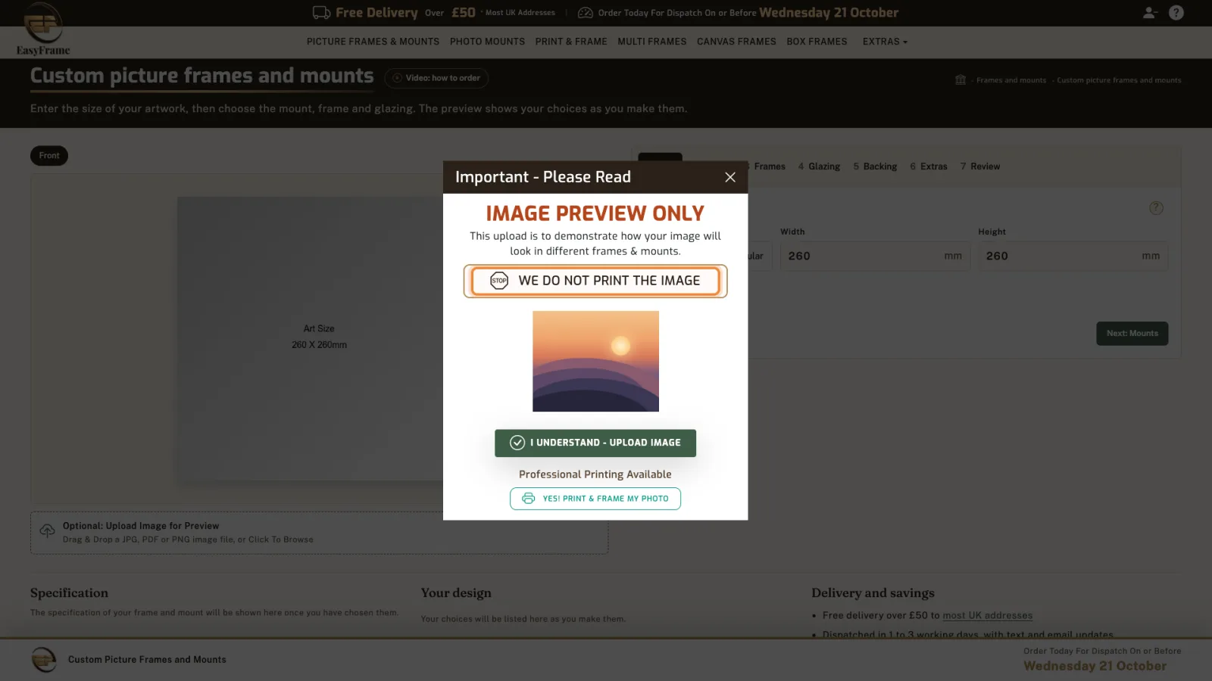The height and width of the screenshot is (681, 1212).
Task: Select the Front view button
Action: [x=49, y=156]
